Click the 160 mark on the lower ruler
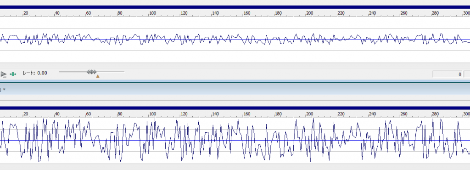The width and height of the screenshot is (470, 170). coord(247,114)
